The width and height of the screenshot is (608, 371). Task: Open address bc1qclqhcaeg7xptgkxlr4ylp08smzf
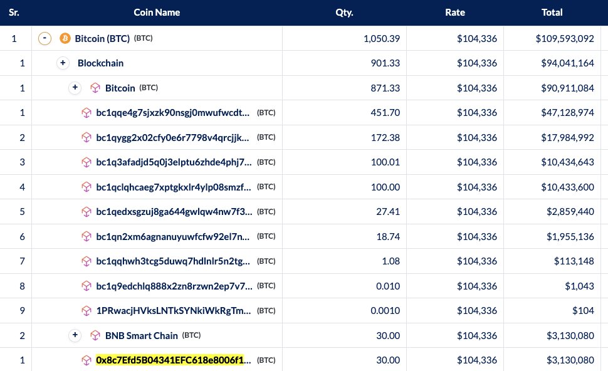[x=174, y=187]
